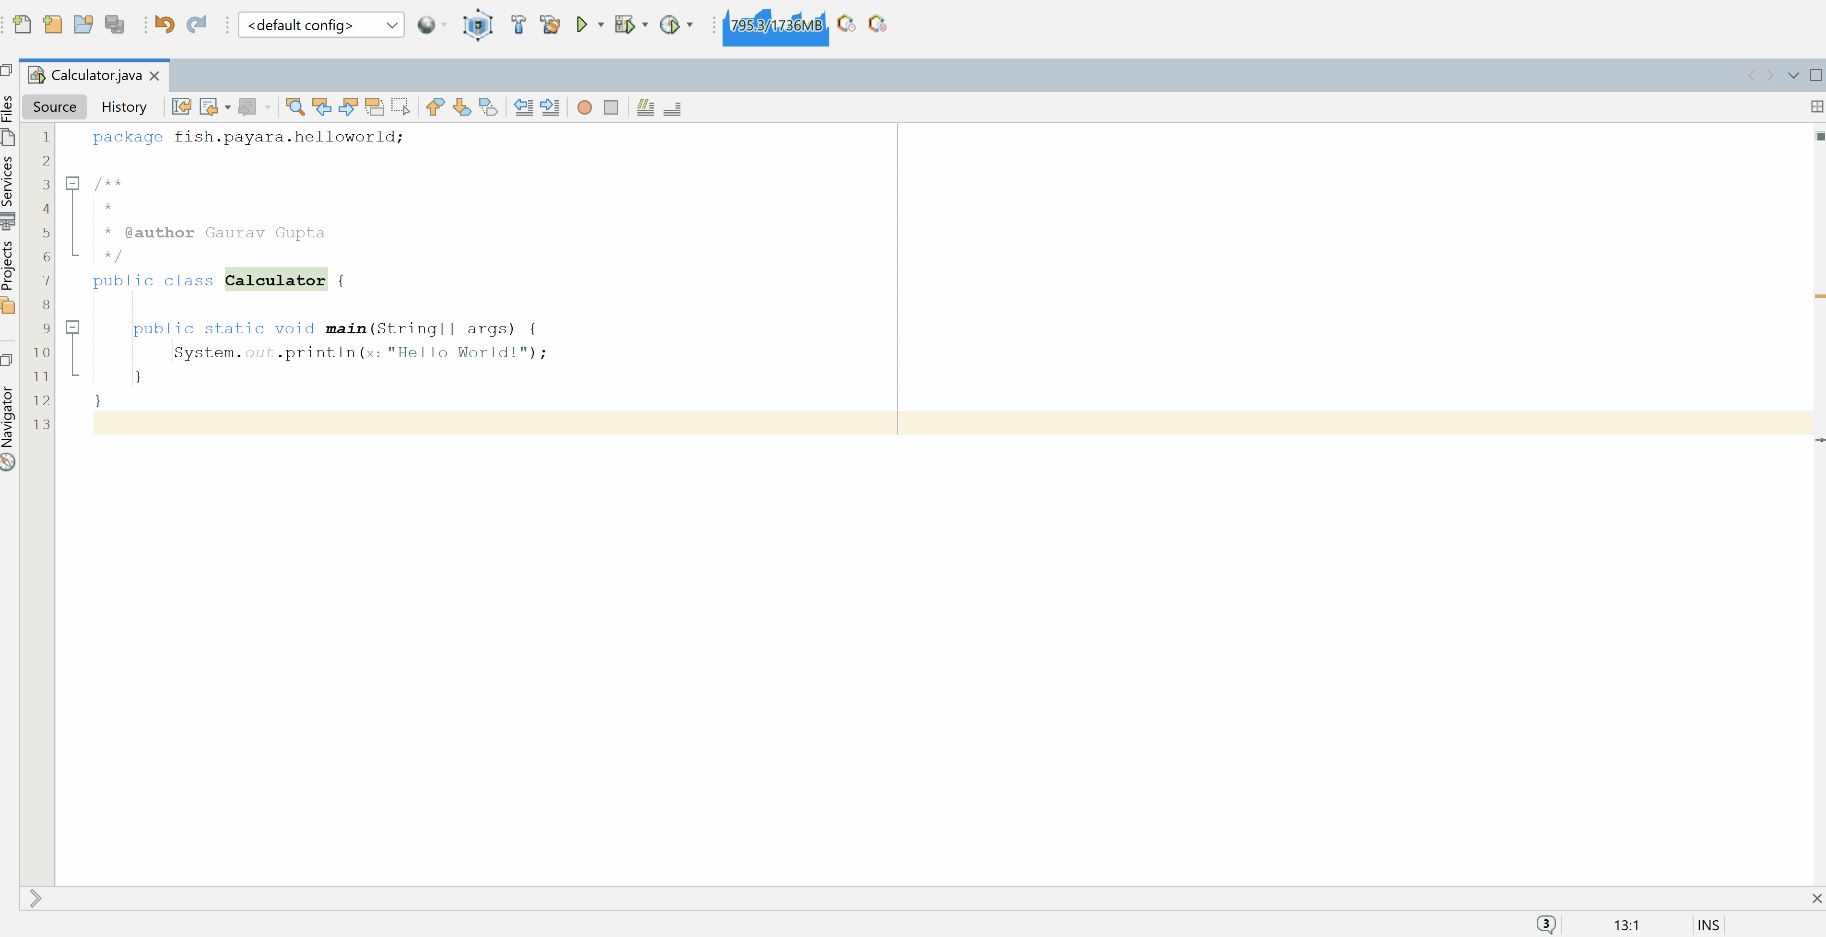The height and width of the screenshot is (937, 1826).
Task: Click the Build Project hammer icon
Action: [x=518, y=25]
